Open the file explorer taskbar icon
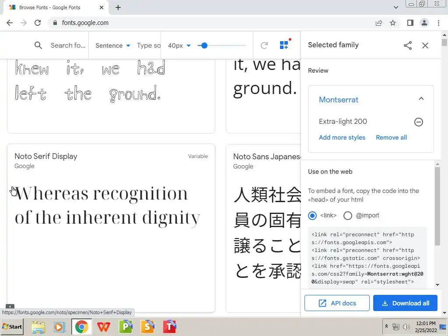This screenshot has width=448, height=336. click(38, 327)
